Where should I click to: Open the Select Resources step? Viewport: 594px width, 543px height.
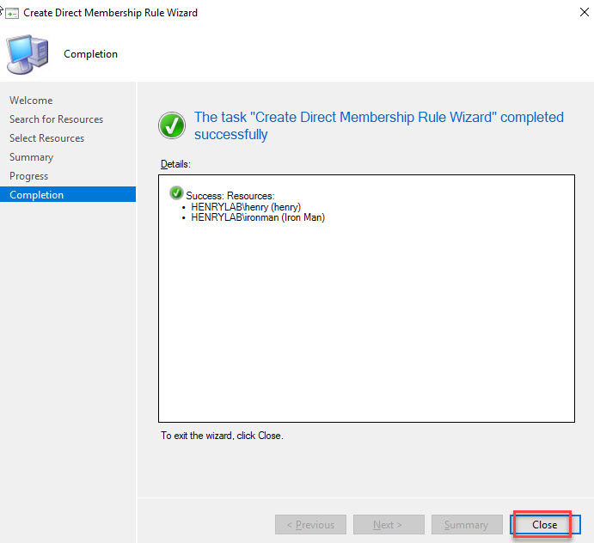(46, 138)
